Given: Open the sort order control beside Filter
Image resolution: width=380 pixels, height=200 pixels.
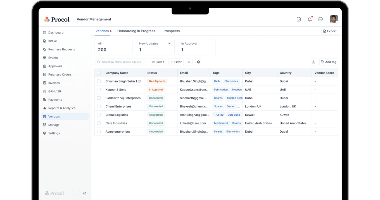Looking at the screenshot, I should 189,62.
